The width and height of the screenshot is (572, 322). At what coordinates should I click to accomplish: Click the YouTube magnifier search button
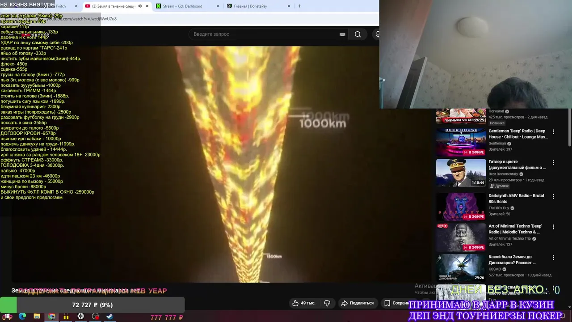pos(357,34)
